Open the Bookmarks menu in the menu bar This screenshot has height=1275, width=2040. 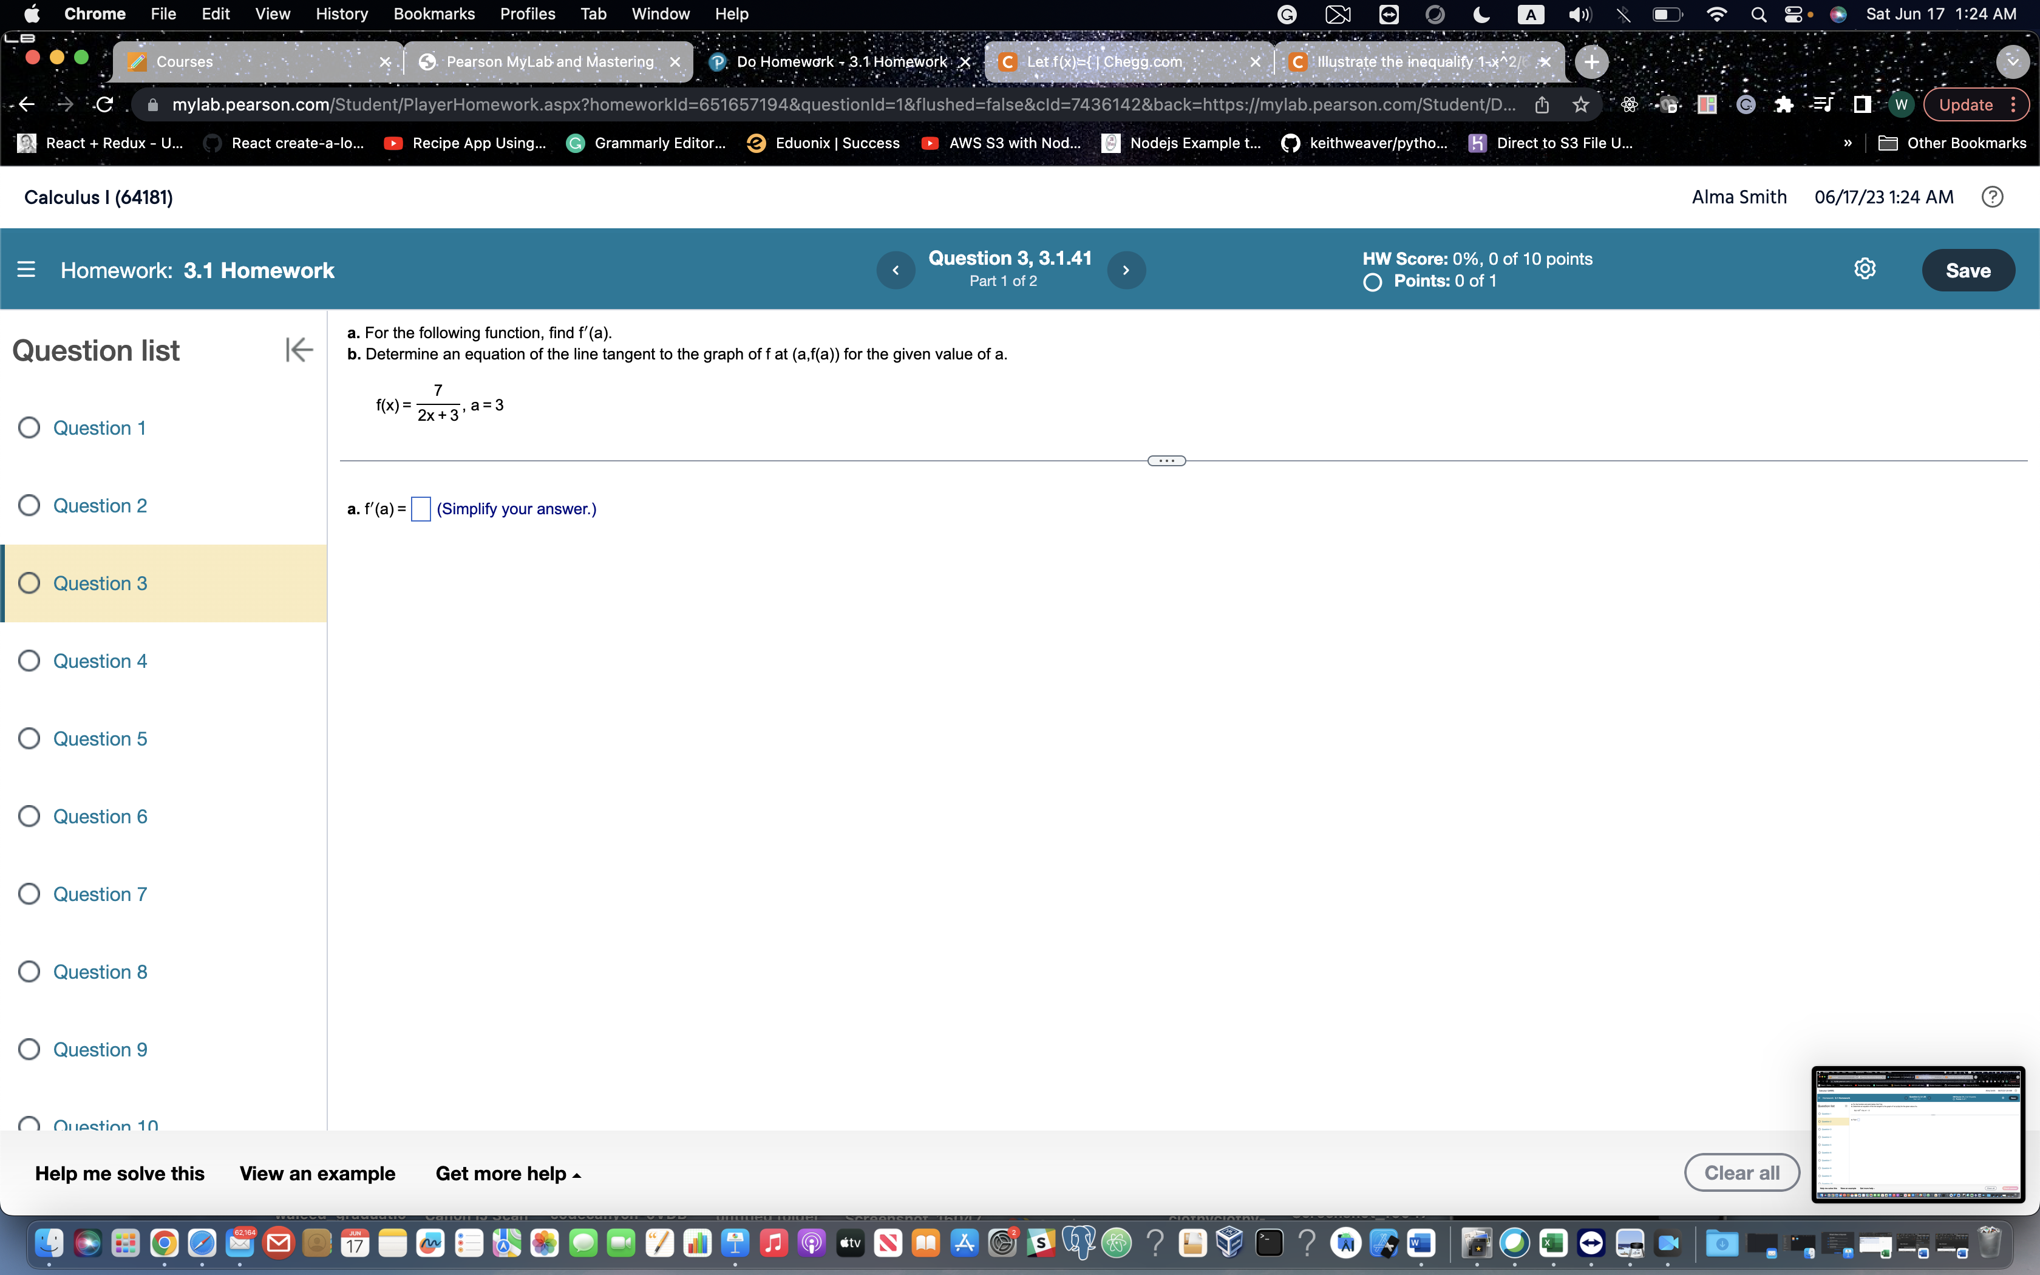tap(434, 13)
